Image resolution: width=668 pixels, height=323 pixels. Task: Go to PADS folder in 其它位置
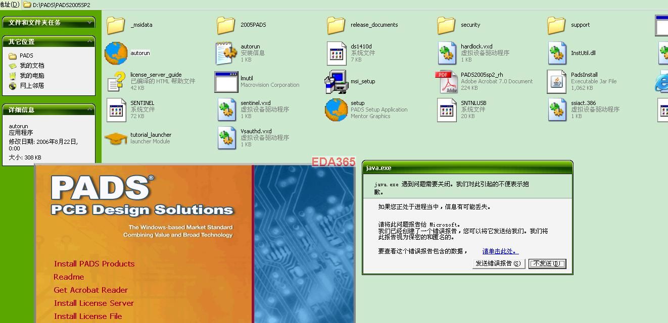[26, 56]
